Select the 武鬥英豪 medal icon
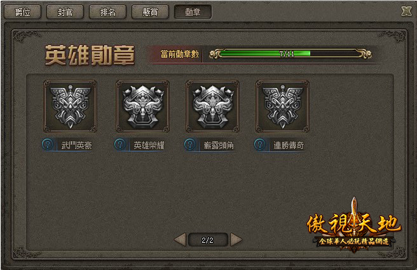Viewport: 417px width, 270px height. coord(70,106)
